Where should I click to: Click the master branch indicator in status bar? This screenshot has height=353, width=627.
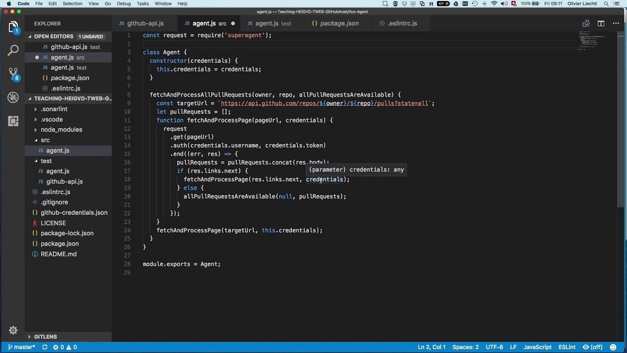pos(22,347)
